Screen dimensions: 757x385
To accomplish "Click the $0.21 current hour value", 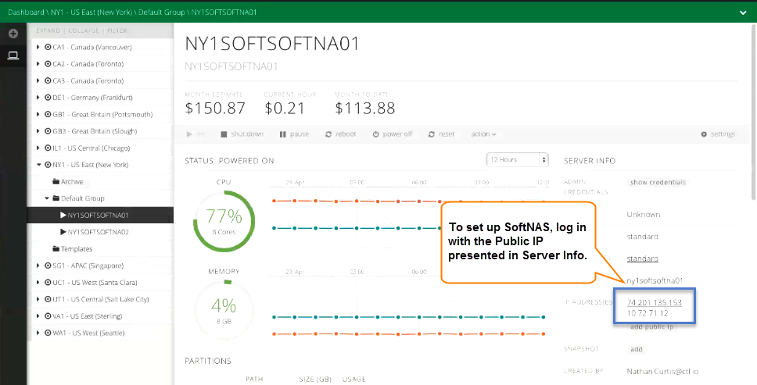I will 285,109.
